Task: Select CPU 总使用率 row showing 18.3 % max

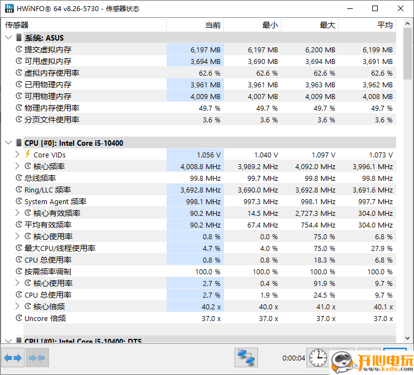Action: [48, 260]
